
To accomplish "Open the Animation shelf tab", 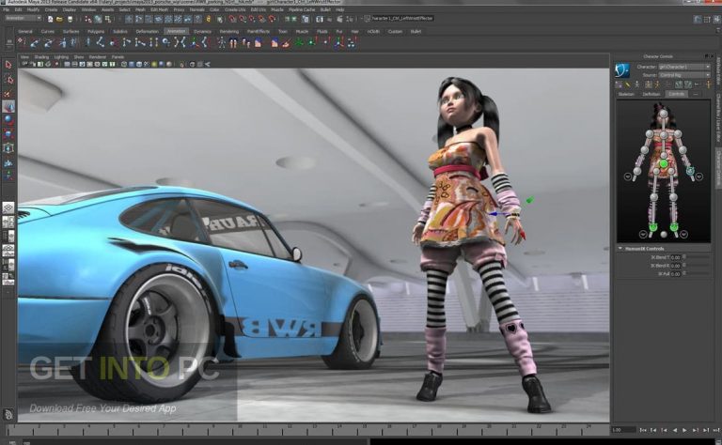I will click(176, 31).
